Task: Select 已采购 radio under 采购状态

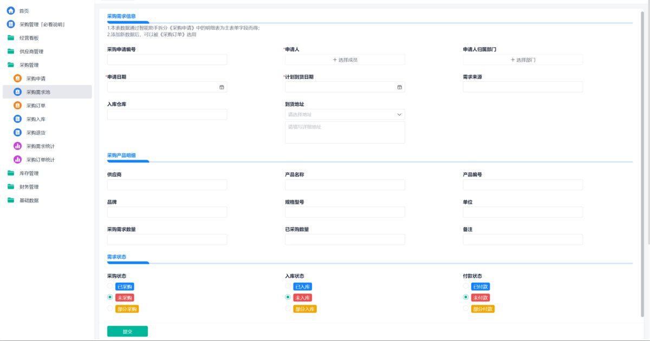Action: click(110, 286)
